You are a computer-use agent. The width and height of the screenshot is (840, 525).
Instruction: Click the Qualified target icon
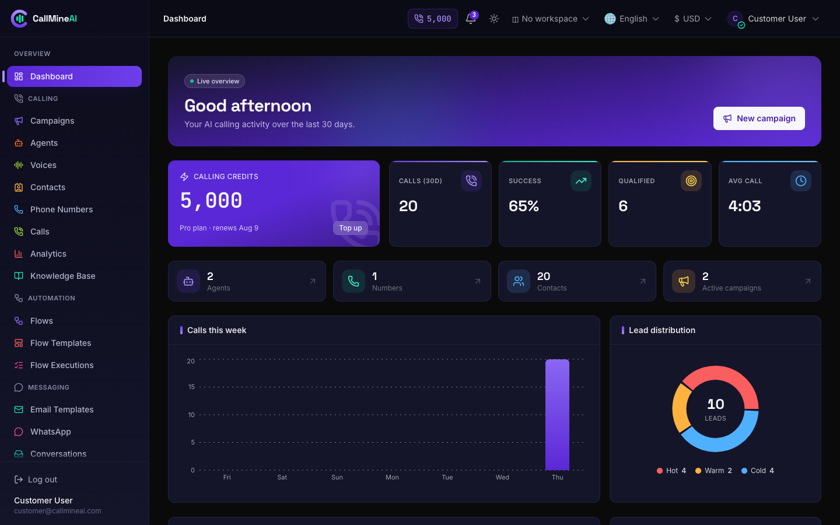click(x=691, y=181)
